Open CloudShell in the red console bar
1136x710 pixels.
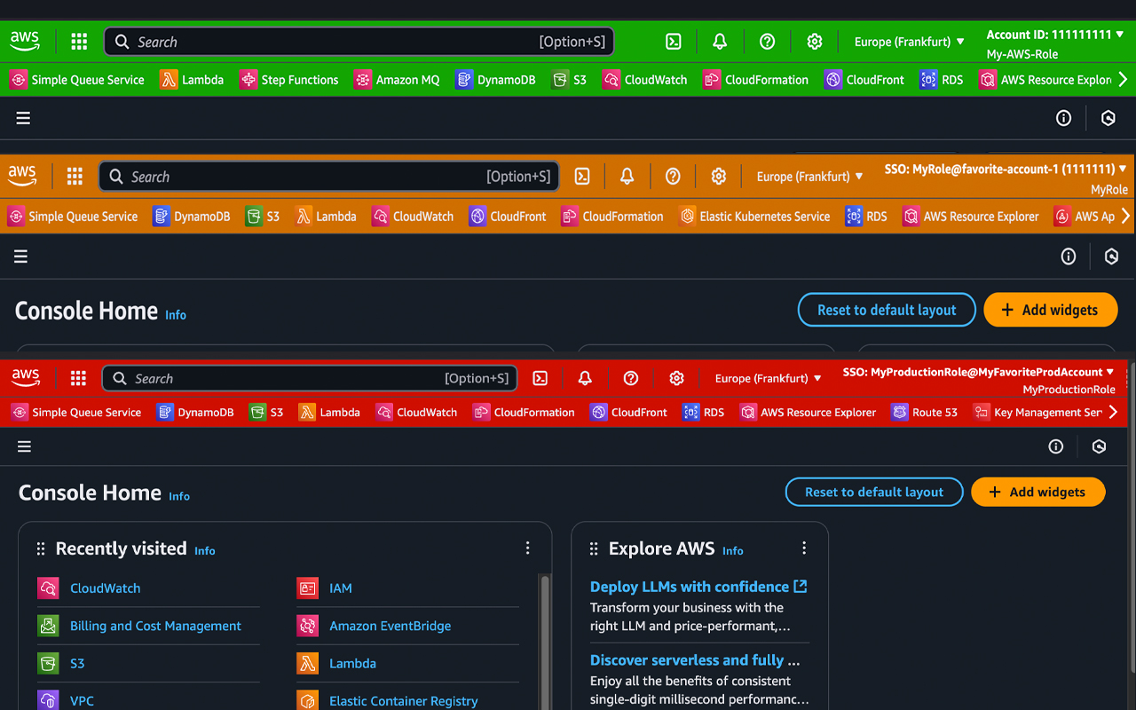click(x=540, y=378)
